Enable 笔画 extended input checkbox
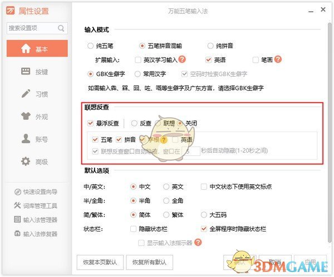This screenshot has height=277, width=334. 256,60
